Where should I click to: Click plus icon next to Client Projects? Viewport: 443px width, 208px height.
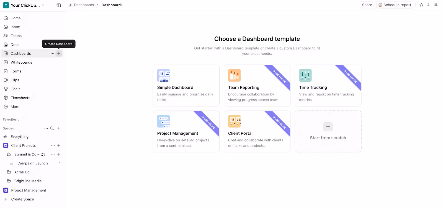click(x=59, y=145)
